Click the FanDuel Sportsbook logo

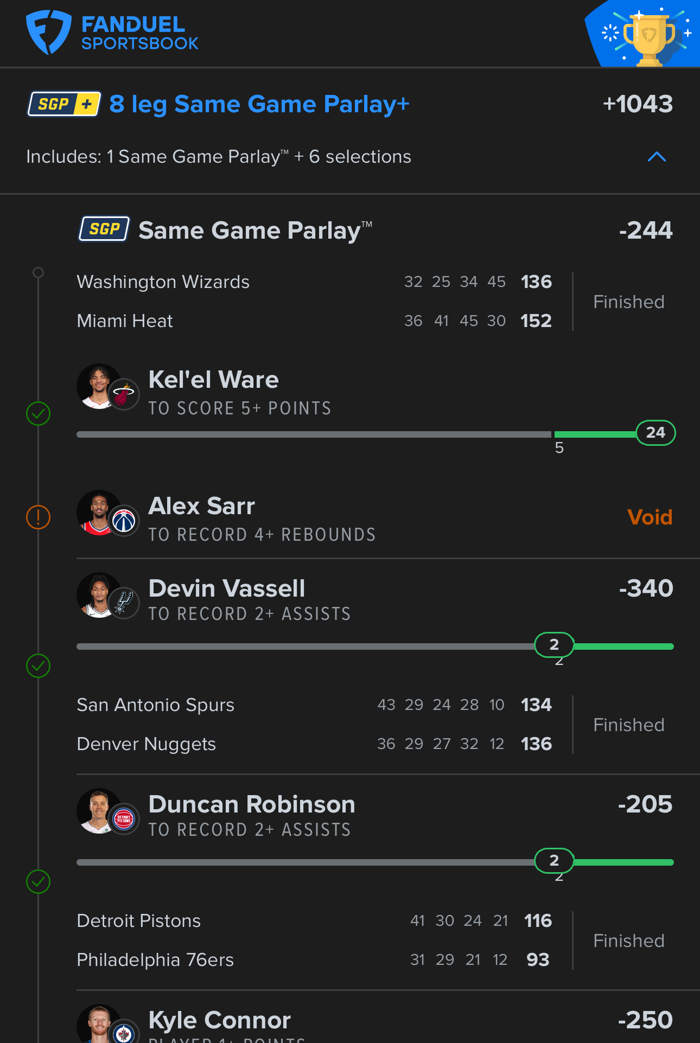tap(112, 33)
